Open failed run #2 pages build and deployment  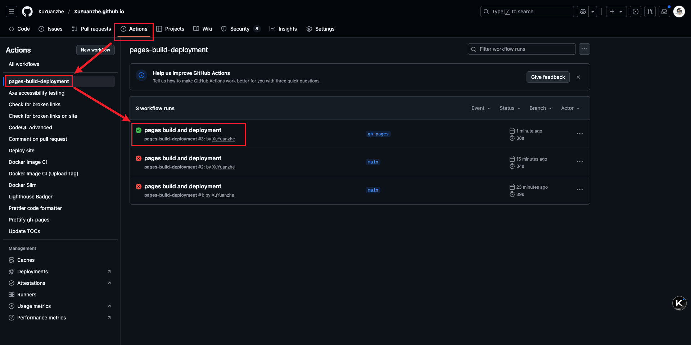(x=183, y=158)
